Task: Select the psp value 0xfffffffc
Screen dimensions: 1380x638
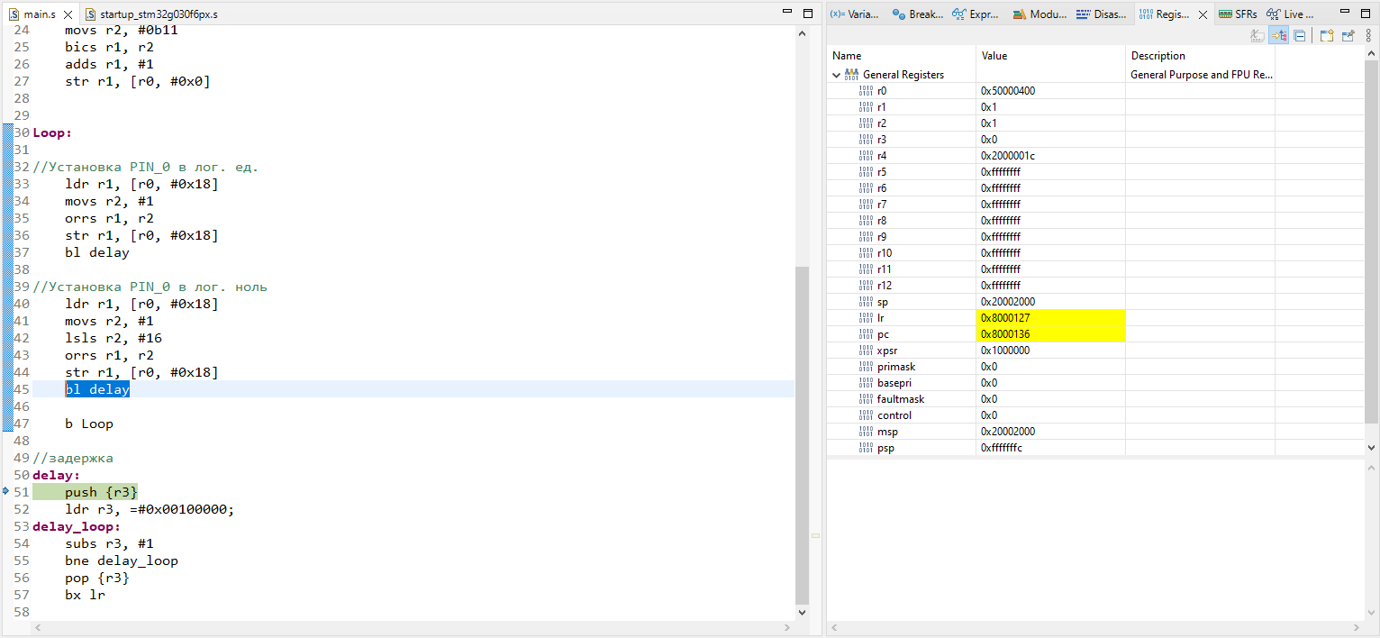Action: point(1002,448)
